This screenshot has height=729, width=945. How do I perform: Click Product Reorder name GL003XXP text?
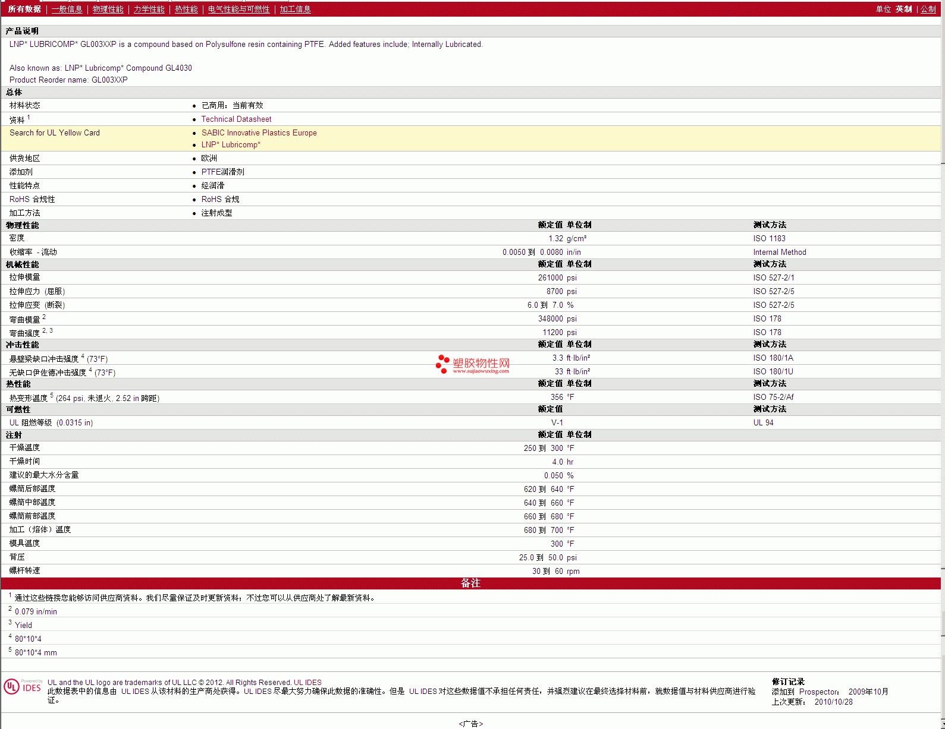pyautogui.click(x=68, y=80)
